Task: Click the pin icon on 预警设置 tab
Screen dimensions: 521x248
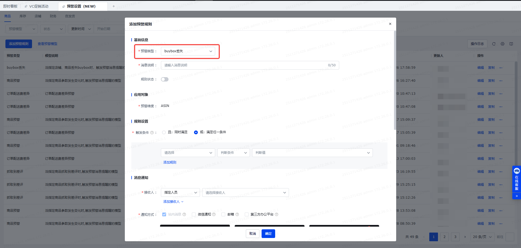Action: click(64, 6)
